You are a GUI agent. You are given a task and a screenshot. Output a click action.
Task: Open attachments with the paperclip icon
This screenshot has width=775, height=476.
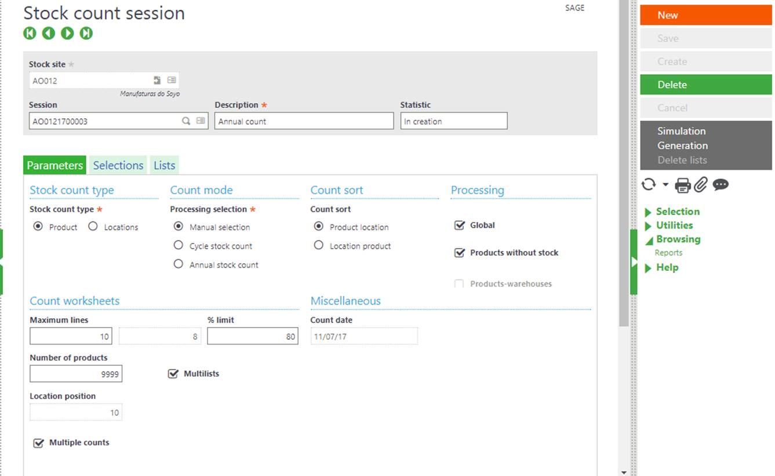coord(701,184)
